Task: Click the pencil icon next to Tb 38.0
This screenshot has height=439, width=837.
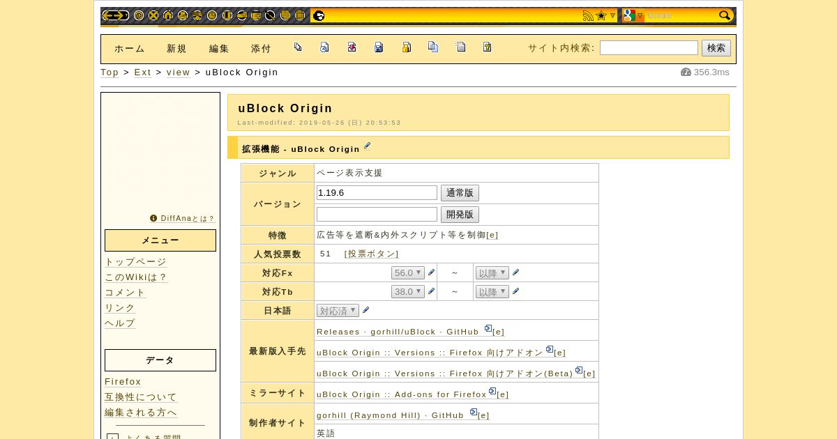Action: point(431,291)
